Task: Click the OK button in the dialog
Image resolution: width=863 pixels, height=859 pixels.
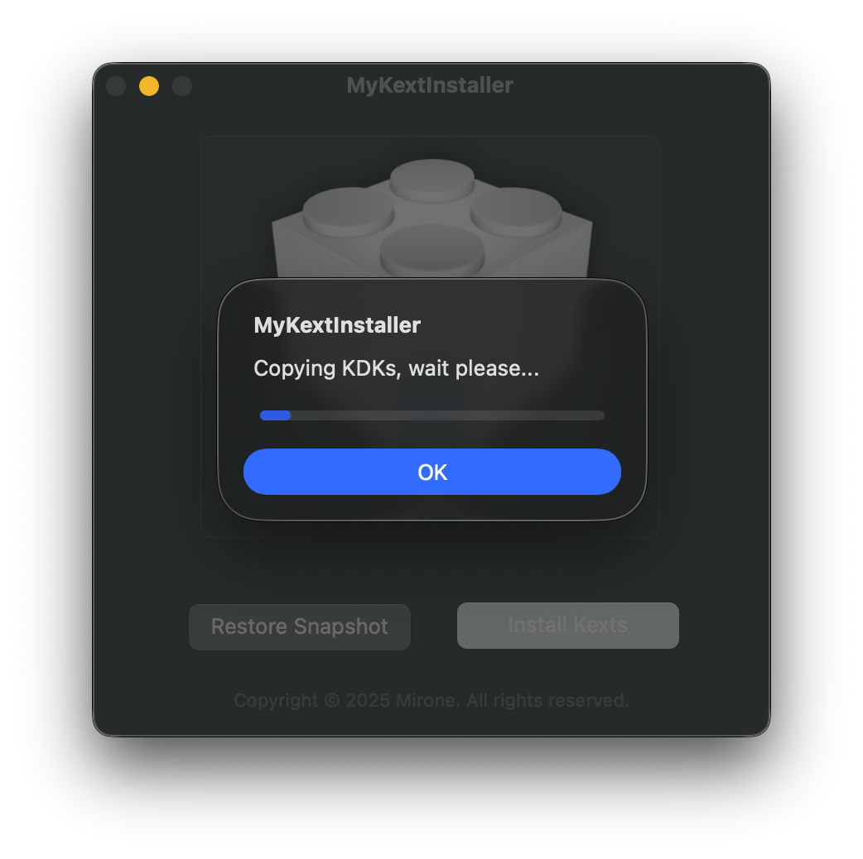Action: click(432, 472)
